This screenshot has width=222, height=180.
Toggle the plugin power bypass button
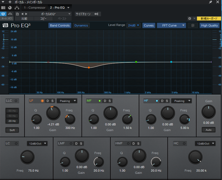coord(3,14)
